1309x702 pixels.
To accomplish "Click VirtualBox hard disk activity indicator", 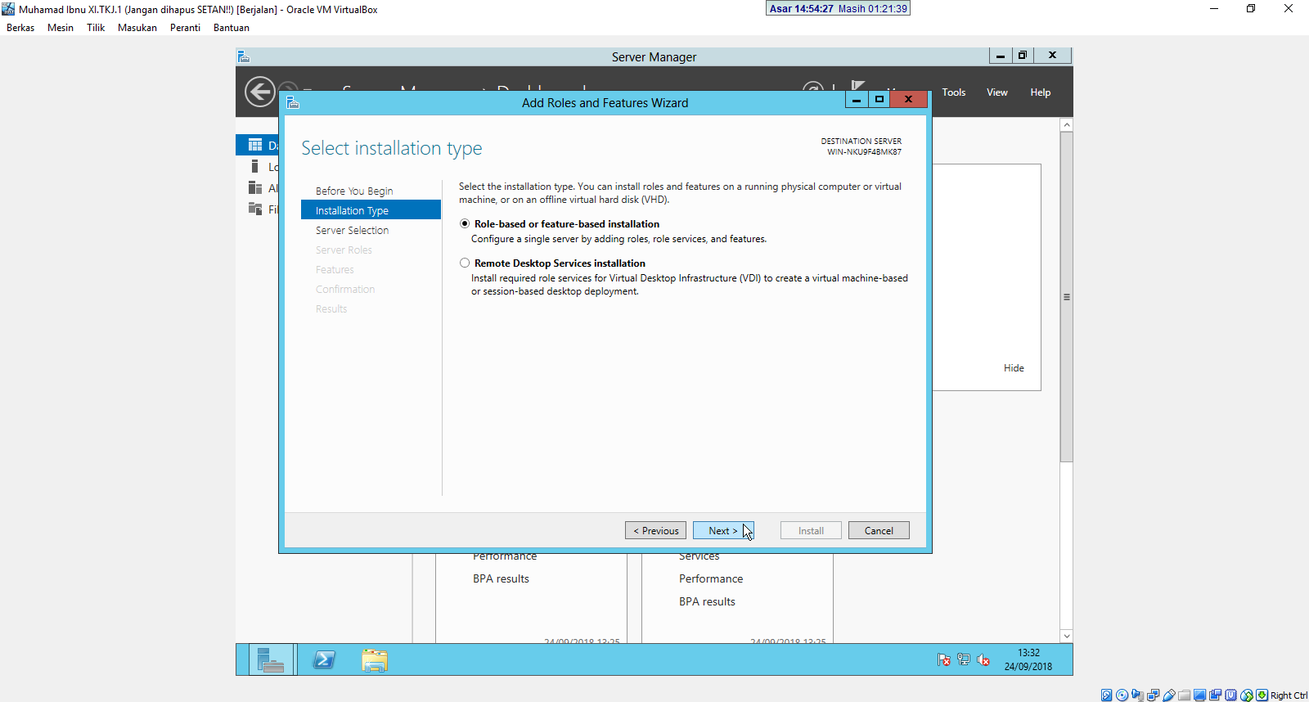I will 1106,695.
